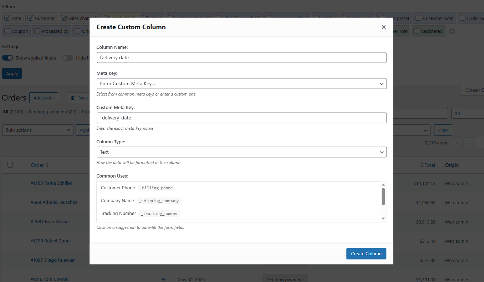Click the Create Column button
The image size is (484, 282).
[366, 253]
